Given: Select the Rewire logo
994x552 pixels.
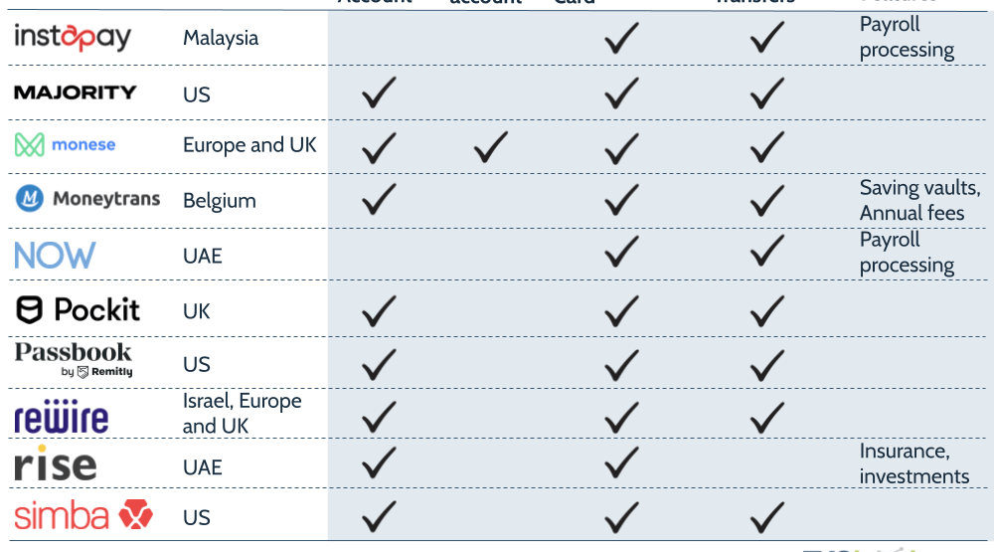Looking at the screenshot, I should (x=62, y=414).
